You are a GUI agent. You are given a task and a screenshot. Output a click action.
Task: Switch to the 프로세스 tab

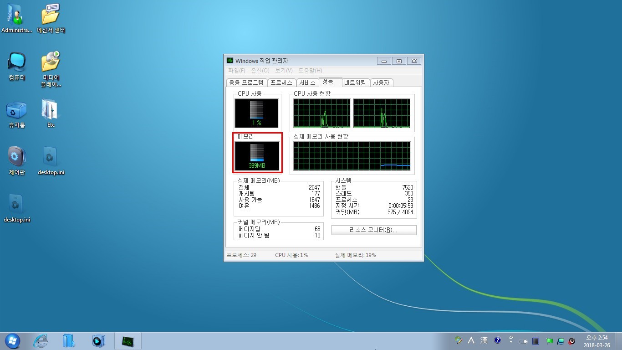[281, 82]
